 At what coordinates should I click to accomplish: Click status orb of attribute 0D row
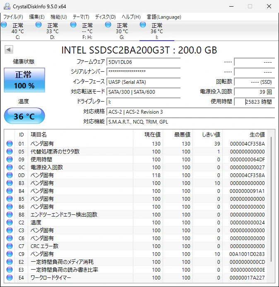point(10,175)
